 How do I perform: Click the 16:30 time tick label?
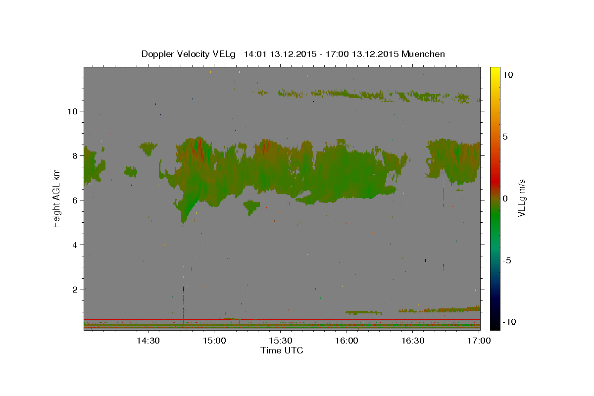click(x=413, y=341)
